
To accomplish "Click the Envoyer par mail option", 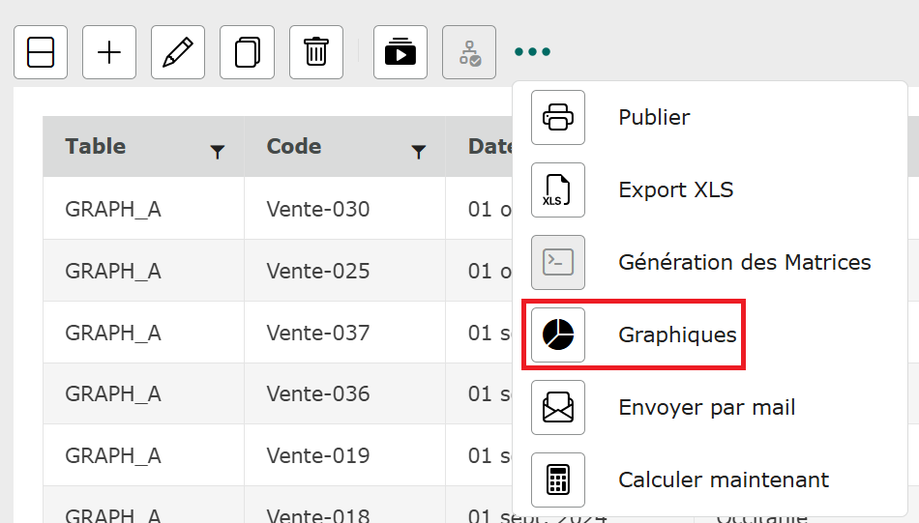I will pyautogui.click(x=706, y=408).
